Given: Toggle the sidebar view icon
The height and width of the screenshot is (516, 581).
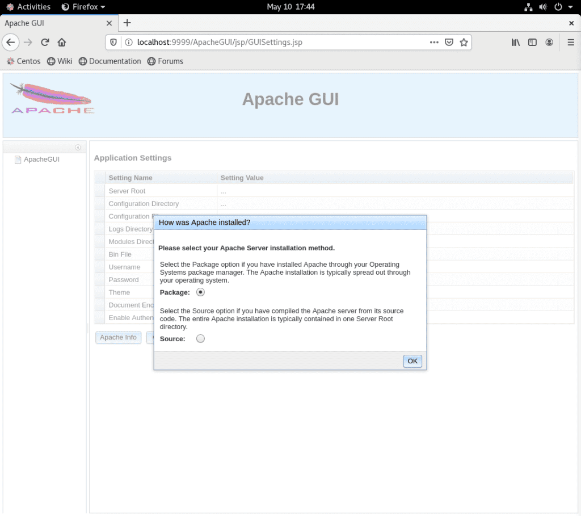Looking at the screenshot, I should [x=532, y=42].
